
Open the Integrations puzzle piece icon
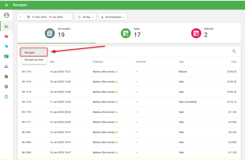coord(6,76)
